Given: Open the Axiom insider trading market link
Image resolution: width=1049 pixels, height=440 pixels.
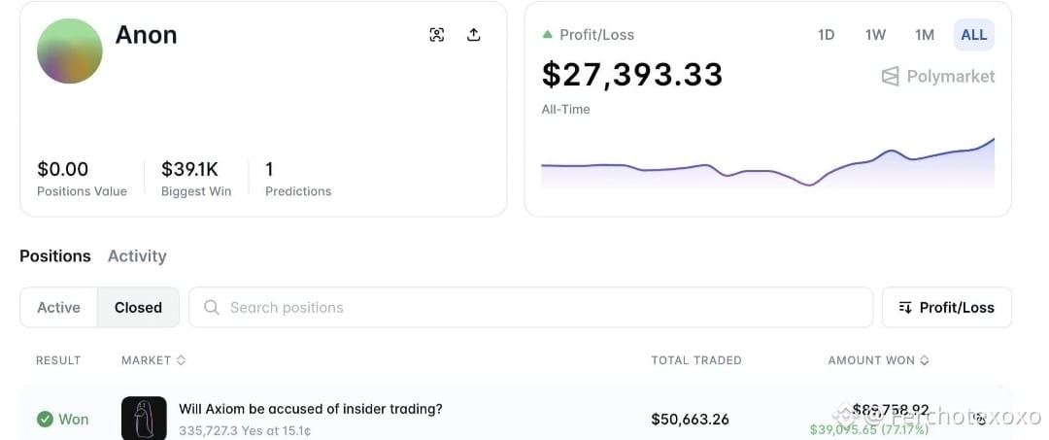Looking at the screenshot, I should 311,409.
